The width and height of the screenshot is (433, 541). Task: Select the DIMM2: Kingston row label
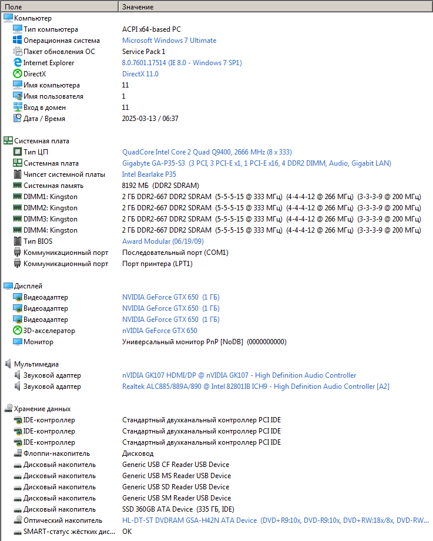(51, 208)
